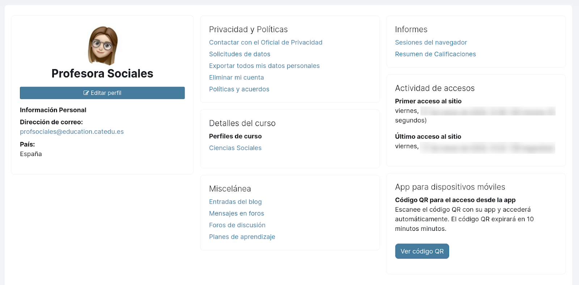Image resolution: width=579 pixels, height=285 pixels.
Task: Open the Sesiones del navegador report
Action: [431, 43]
